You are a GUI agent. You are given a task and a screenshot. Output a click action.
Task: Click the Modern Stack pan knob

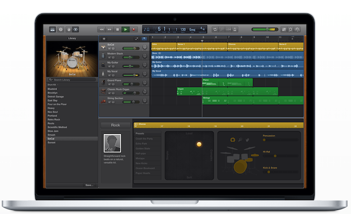tap(145, 56)
